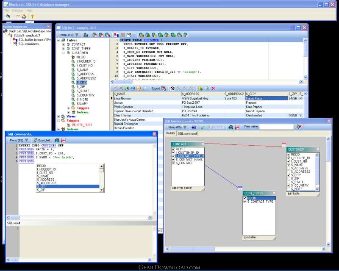
Task: Open the File menu
Action: pyautogui.click(x=7, y=10)
